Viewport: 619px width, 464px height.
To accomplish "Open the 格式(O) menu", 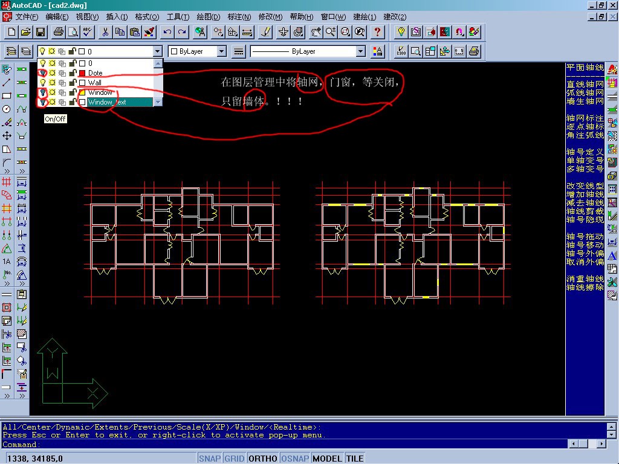I will [x=147, y=16].
